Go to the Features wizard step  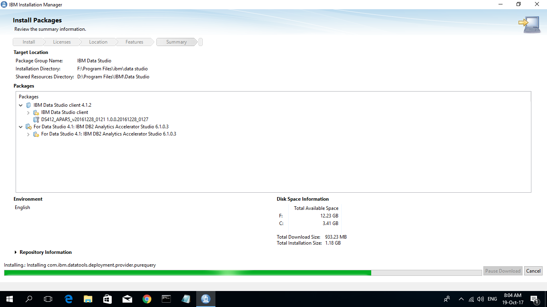(x=134, y=42)
